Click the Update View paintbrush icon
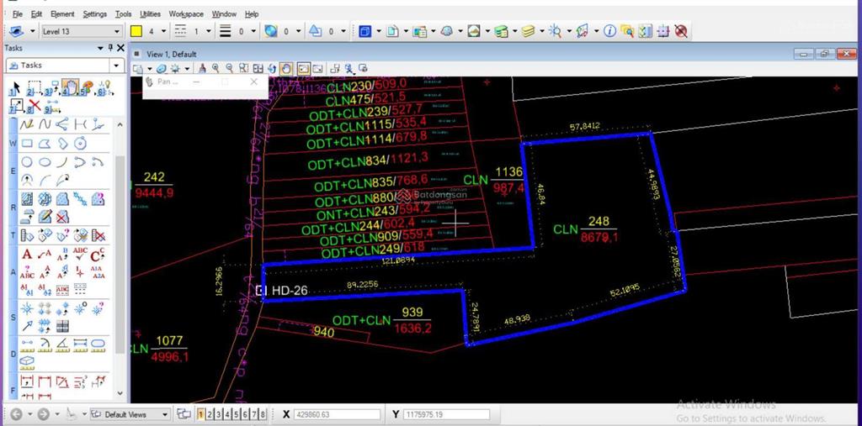The width and height of the screenshot is (862, 426). tap(202, 68)
